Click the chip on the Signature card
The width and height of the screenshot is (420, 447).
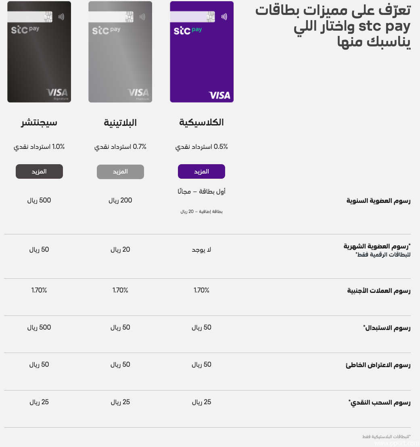point(48,17)
